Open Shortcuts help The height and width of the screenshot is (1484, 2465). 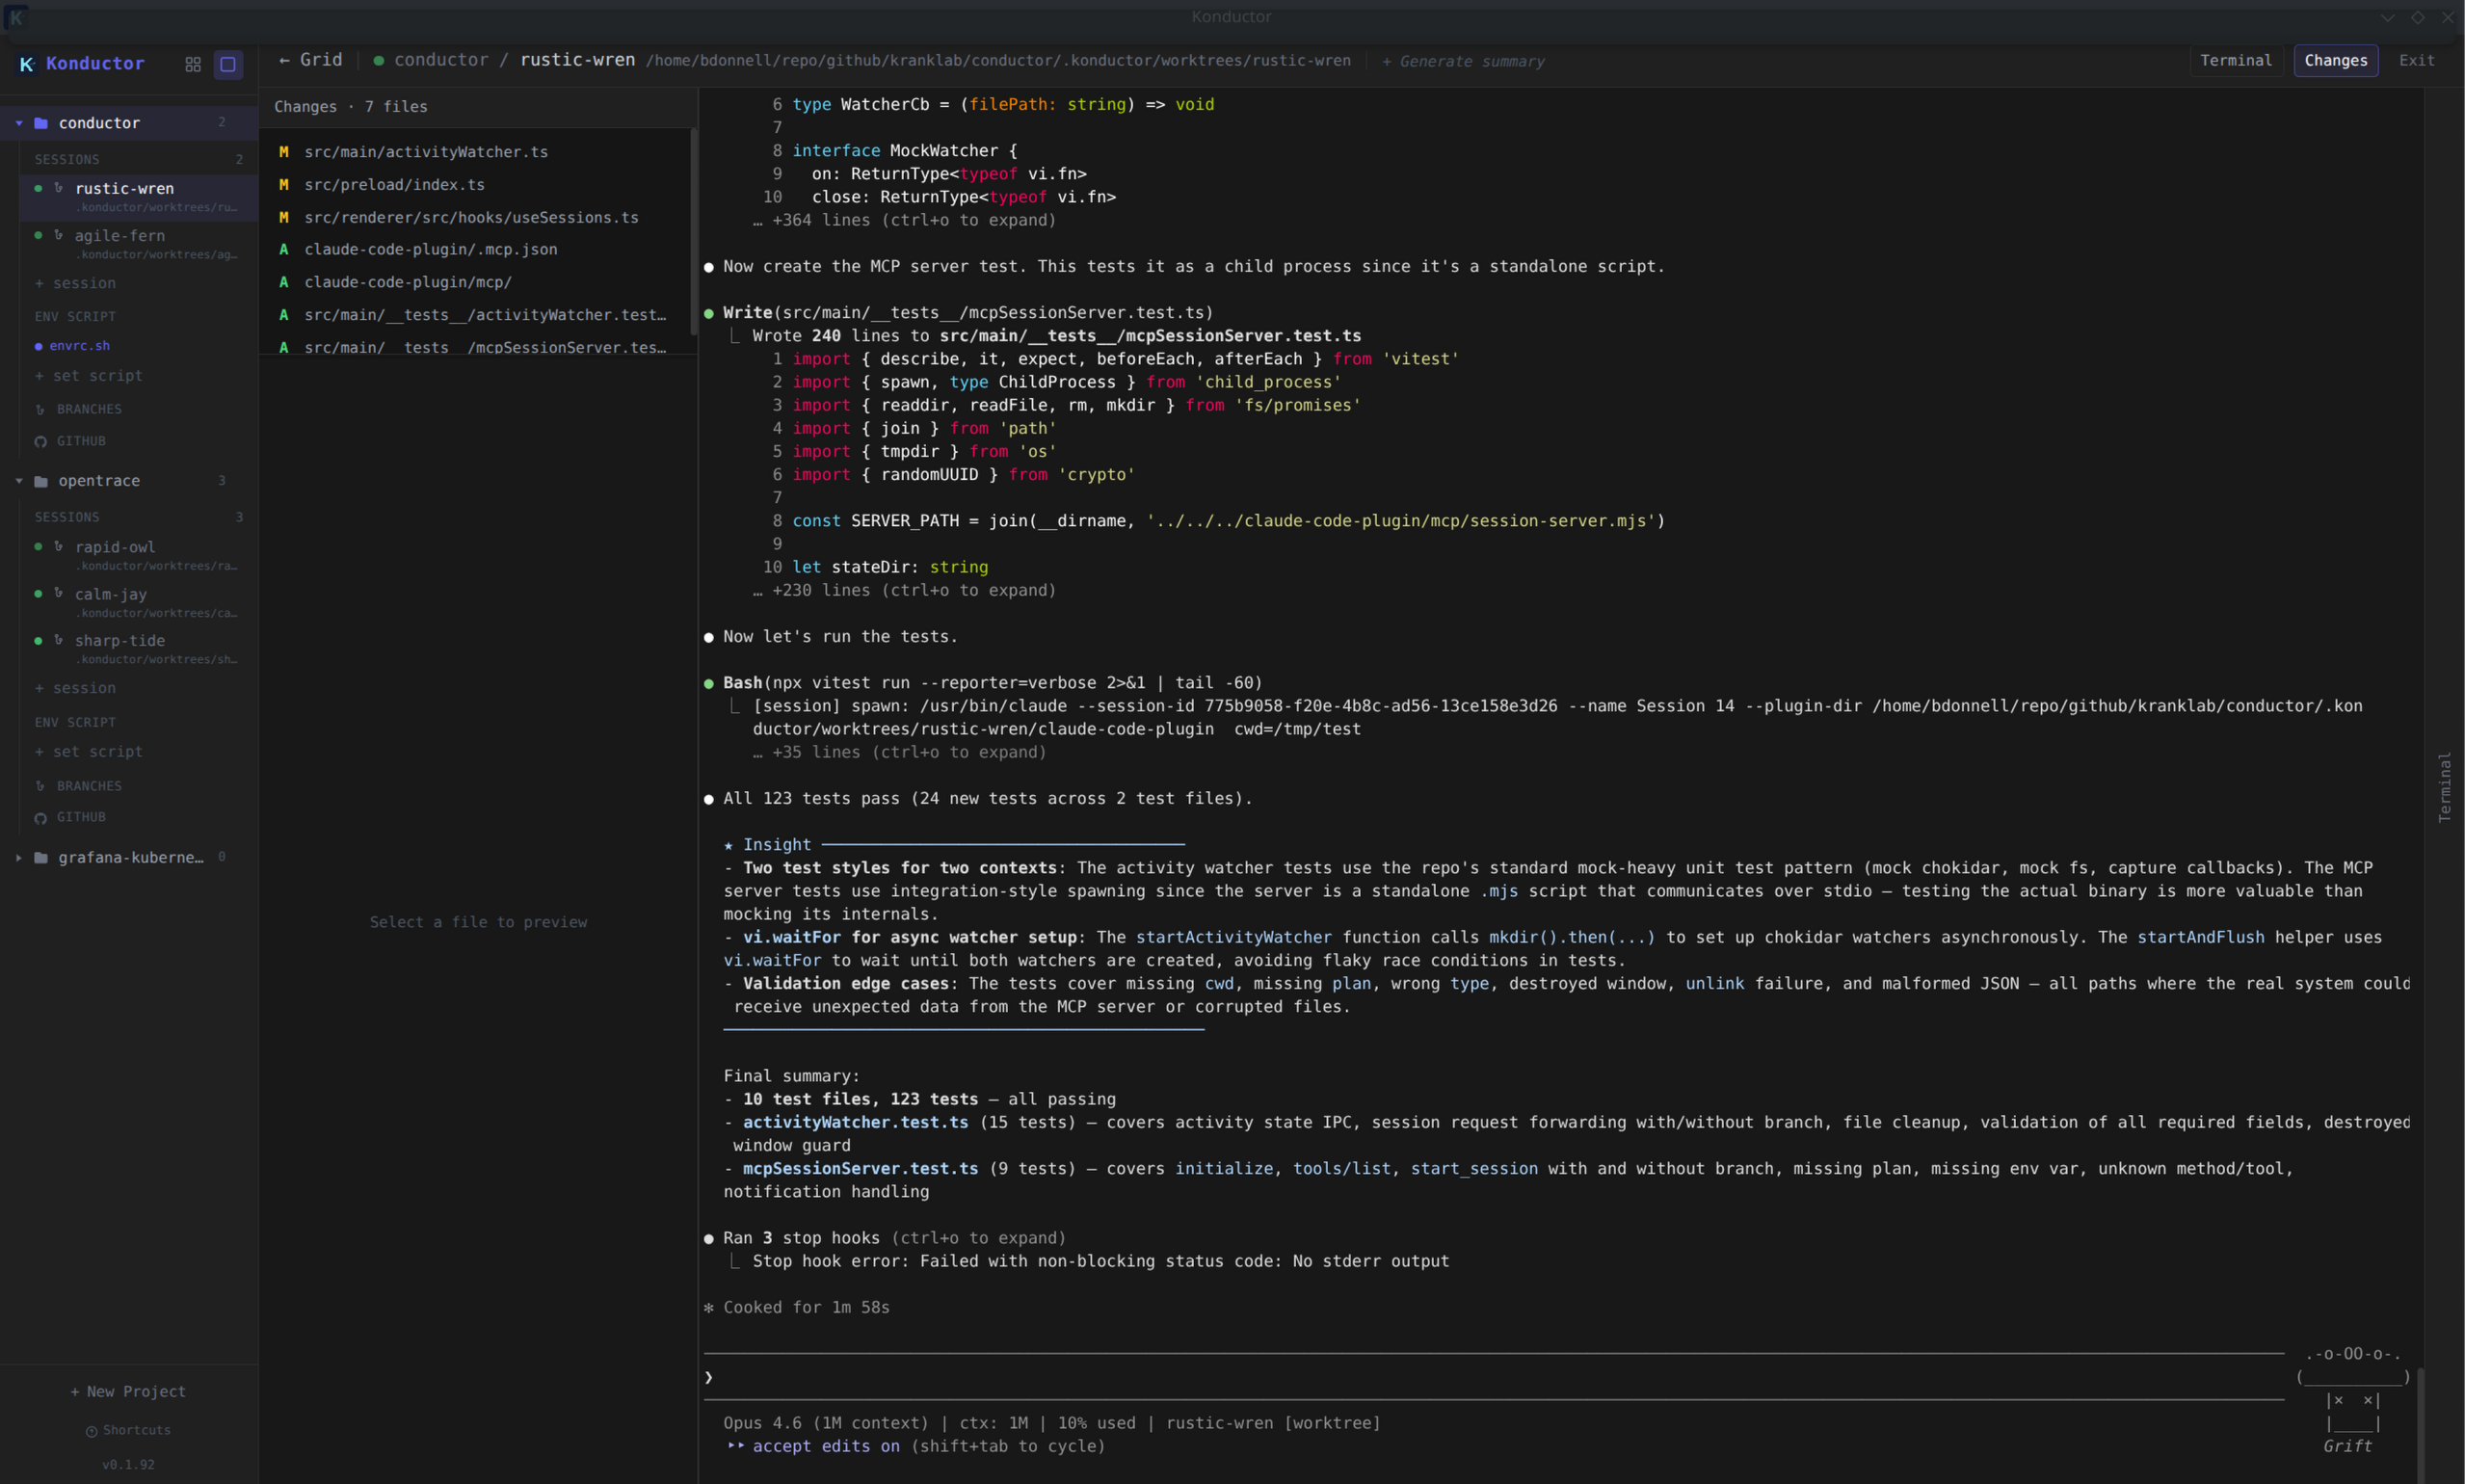tap(128, 1431)
